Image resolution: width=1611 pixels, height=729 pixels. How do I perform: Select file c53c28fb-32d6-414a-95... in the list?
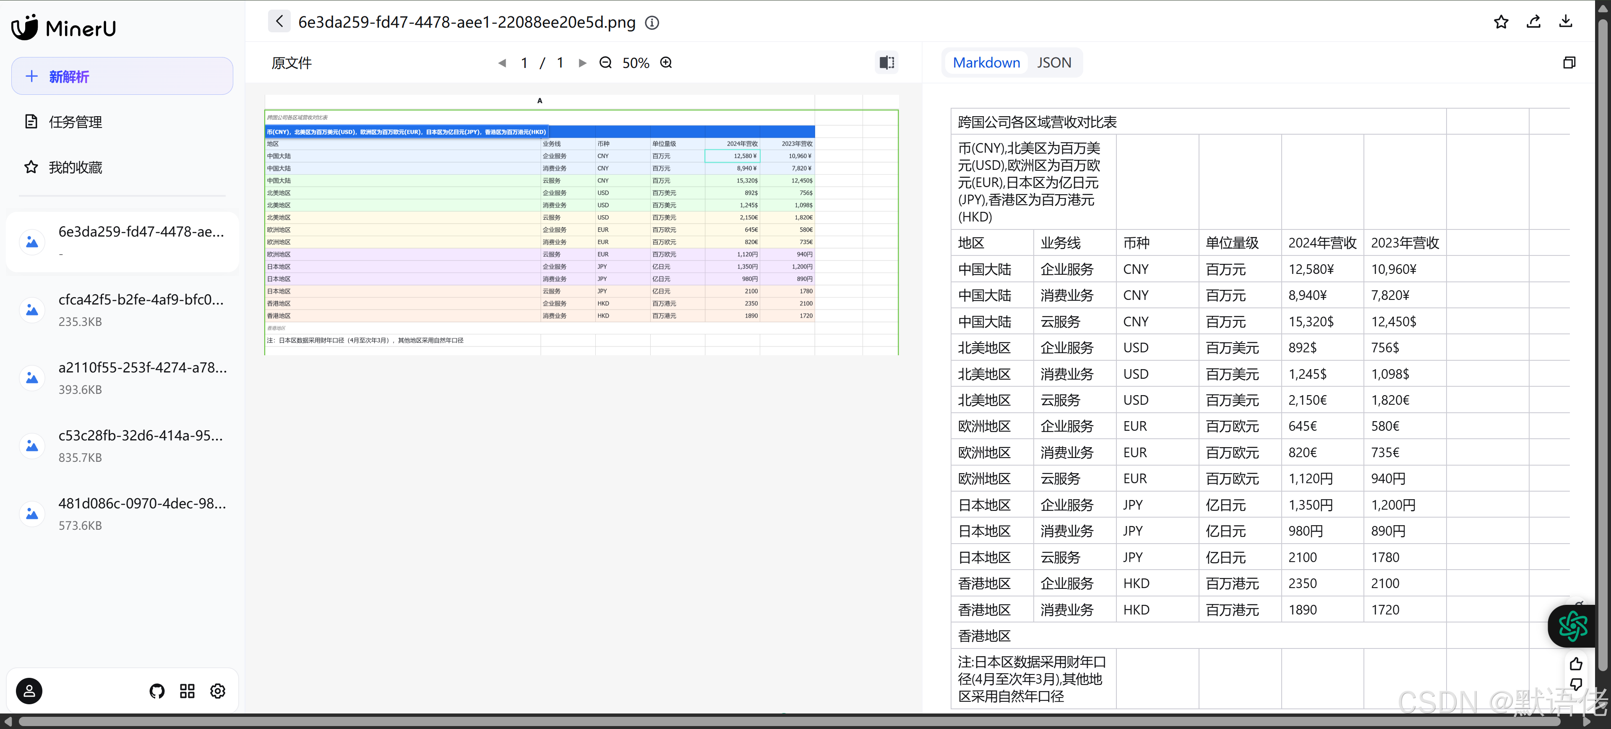pos(123,446)
